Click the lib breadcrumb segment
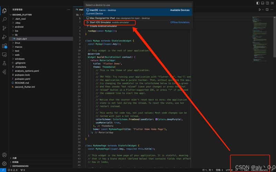276x172 pixels. tap(77, 15)
